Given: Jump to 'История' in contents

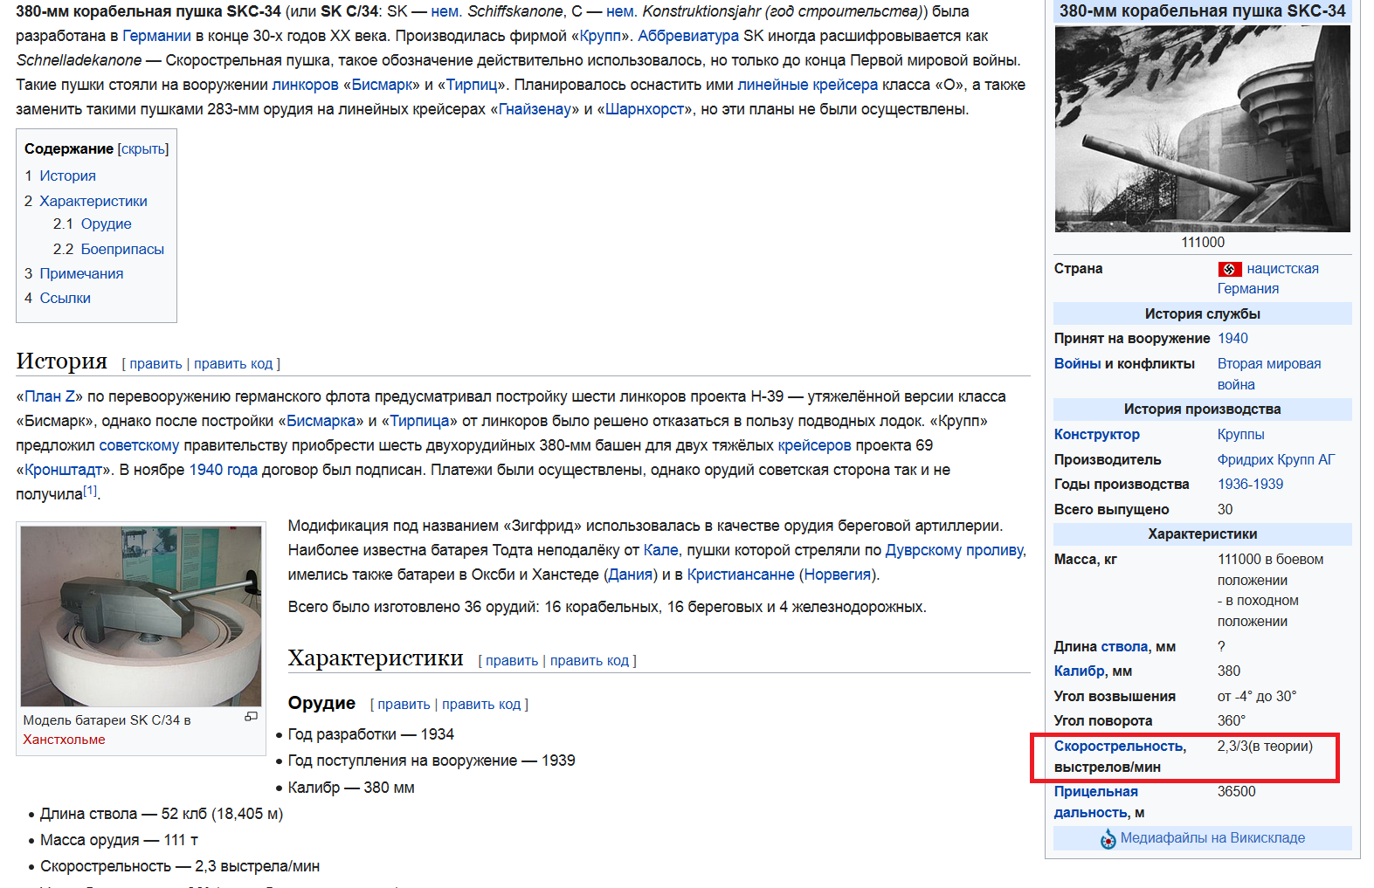Looking at the screenshot, I should coord(67,176).
